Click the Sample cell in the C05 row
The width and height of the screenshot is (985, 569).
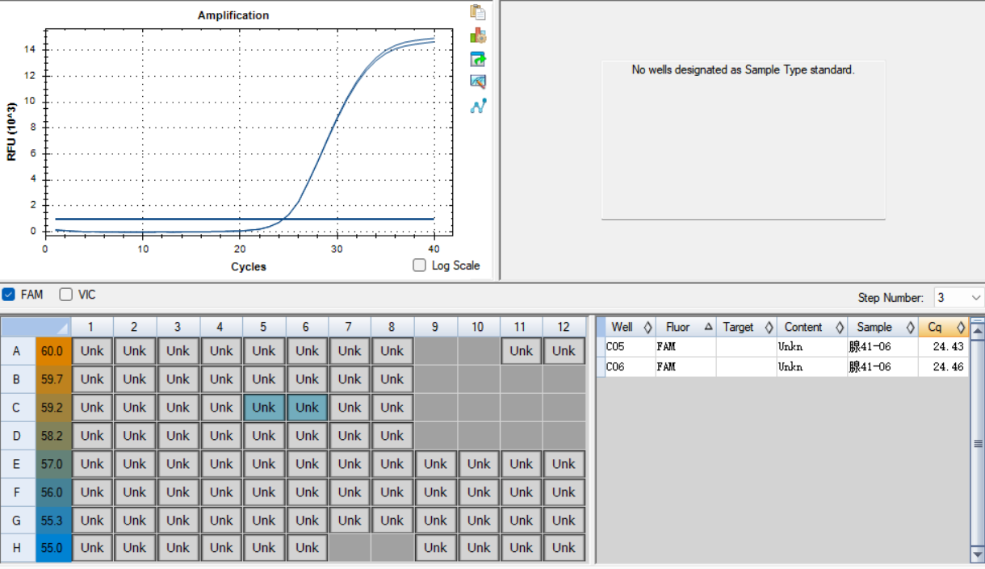click(x=882, y=346)
